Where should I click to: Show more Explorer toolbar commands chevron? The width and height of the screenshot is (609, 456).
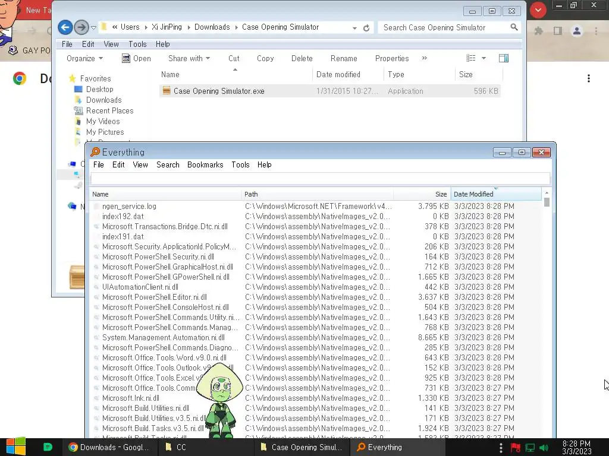425,58
